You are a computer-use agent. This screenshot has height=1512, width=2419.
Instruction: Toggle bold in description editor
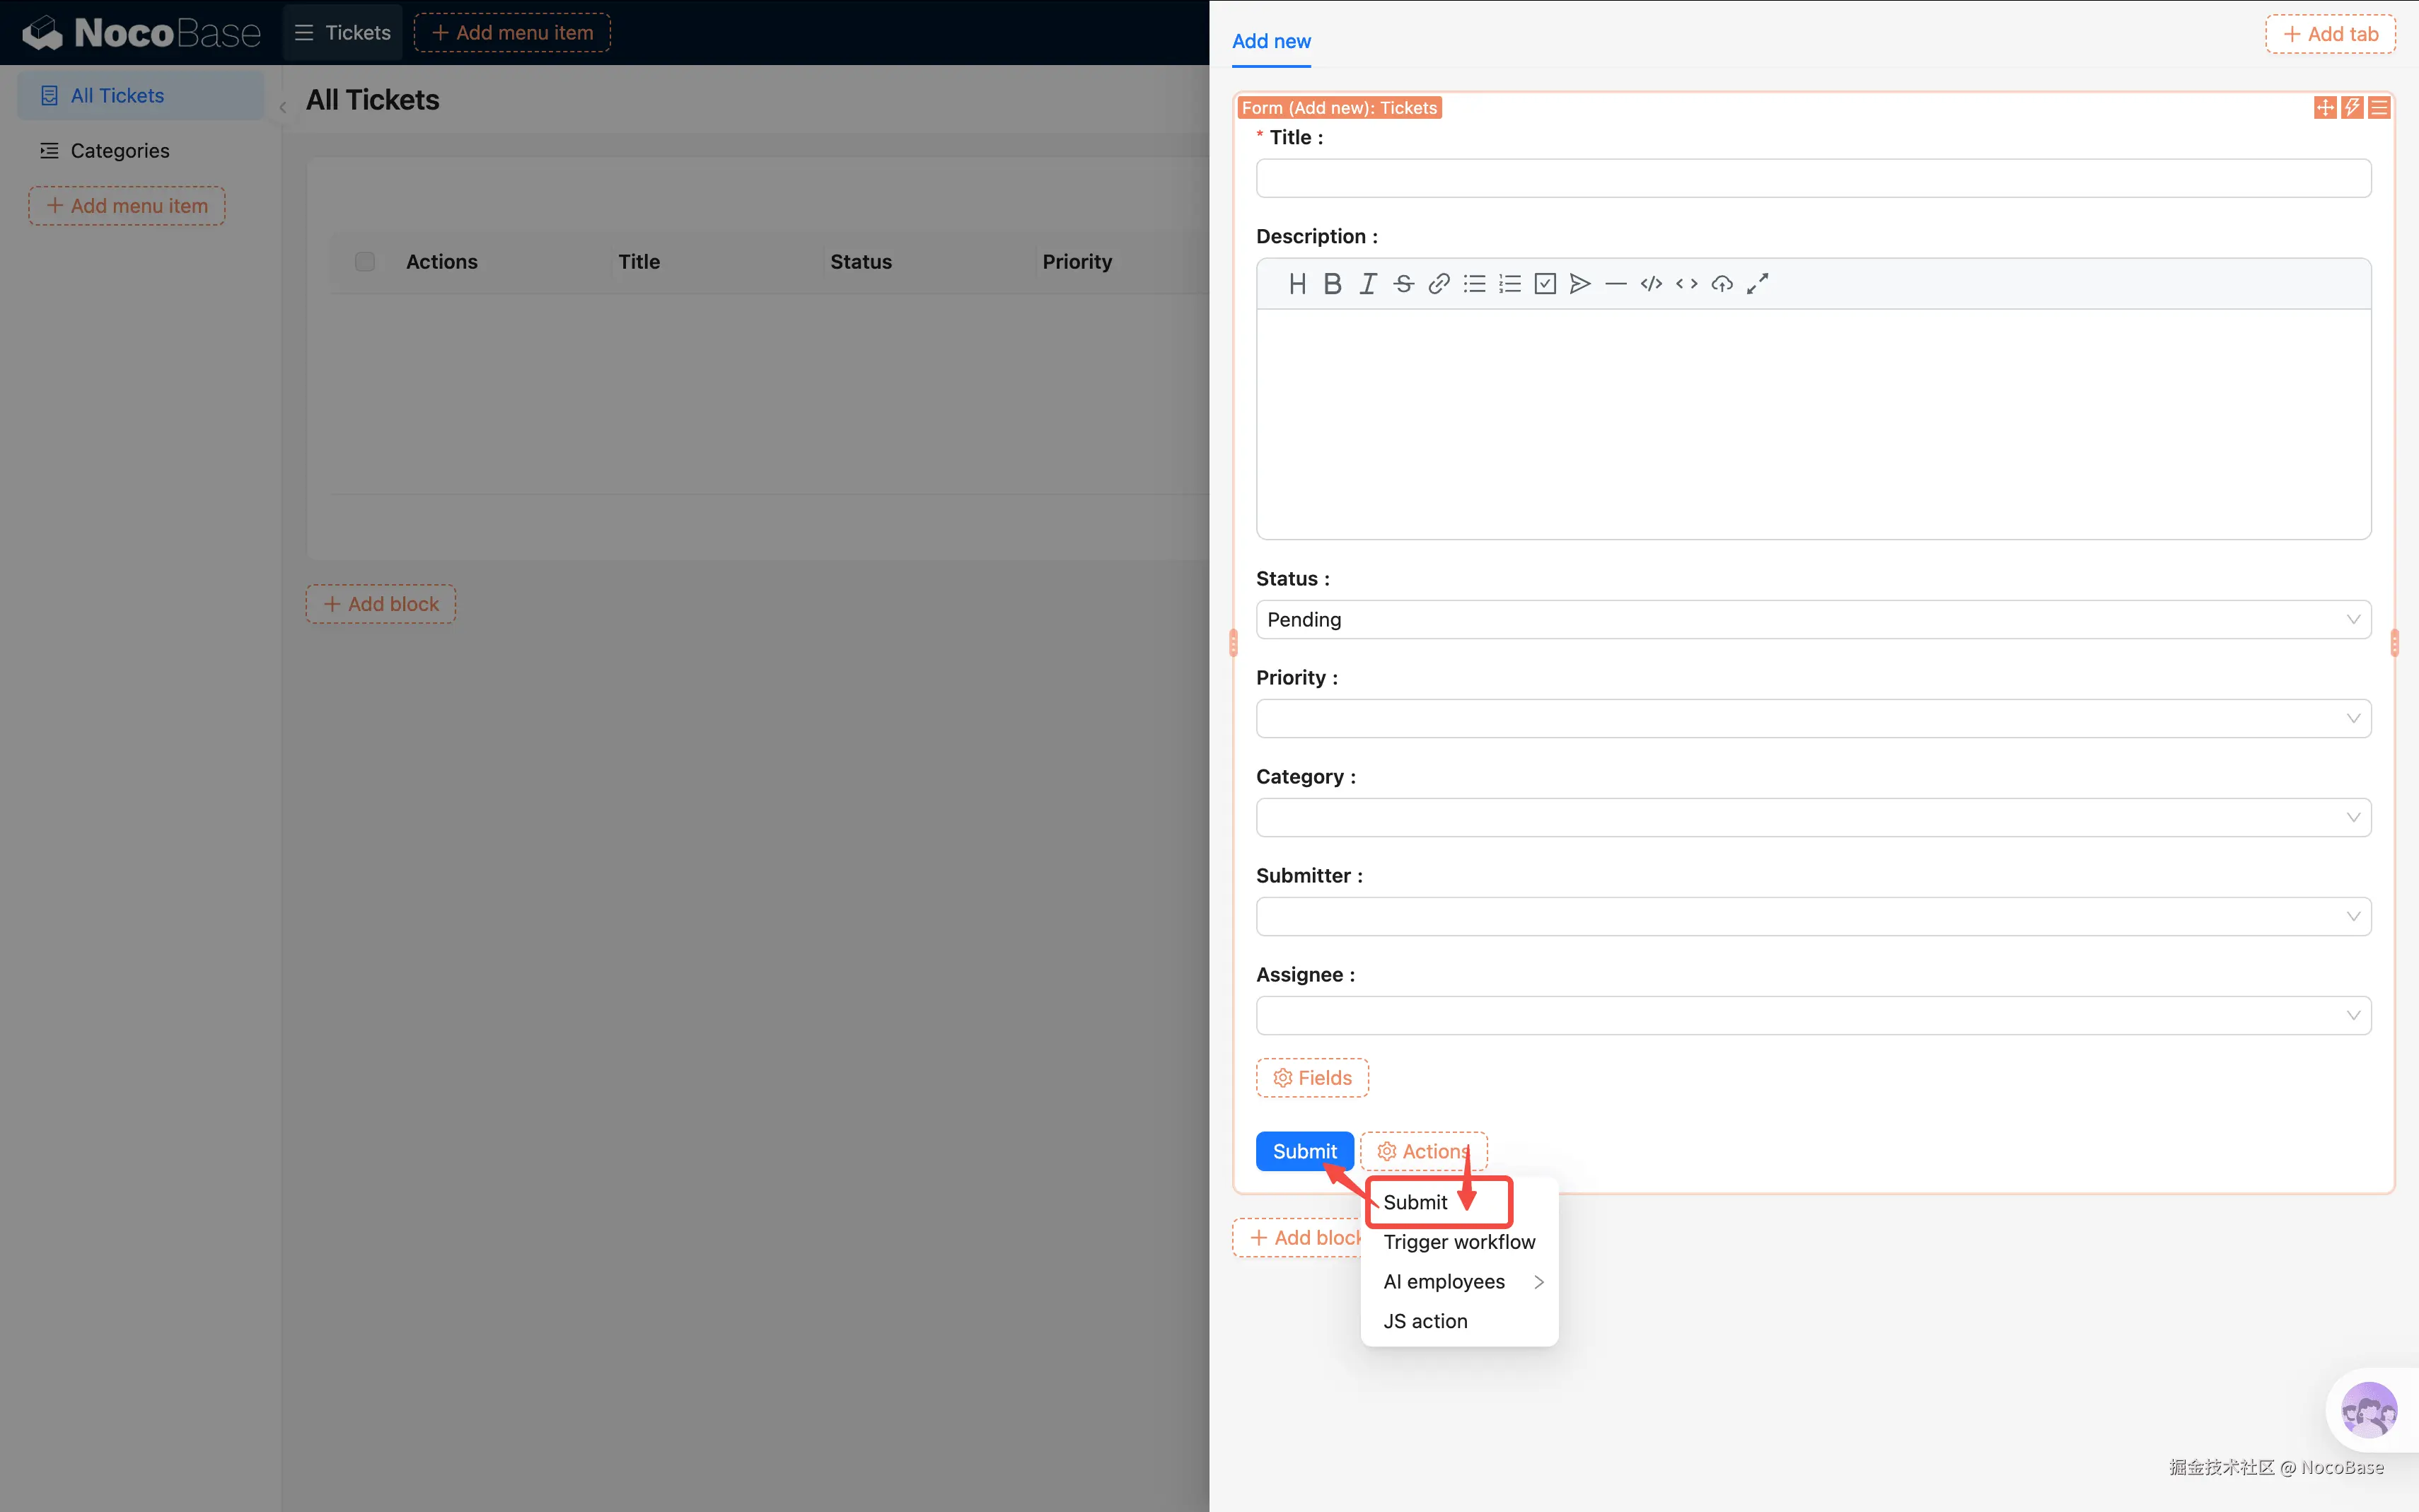(x=1332, y=284)
